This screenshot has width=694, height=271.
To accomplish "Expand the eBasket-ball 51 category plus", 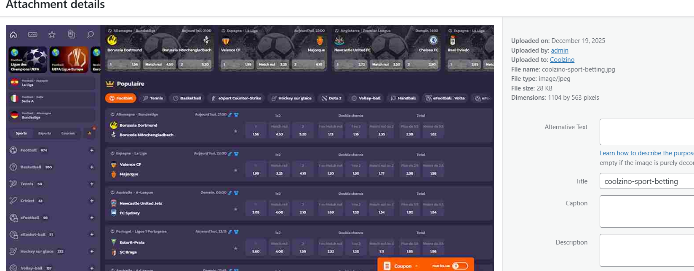I will [x=91, y=234].
